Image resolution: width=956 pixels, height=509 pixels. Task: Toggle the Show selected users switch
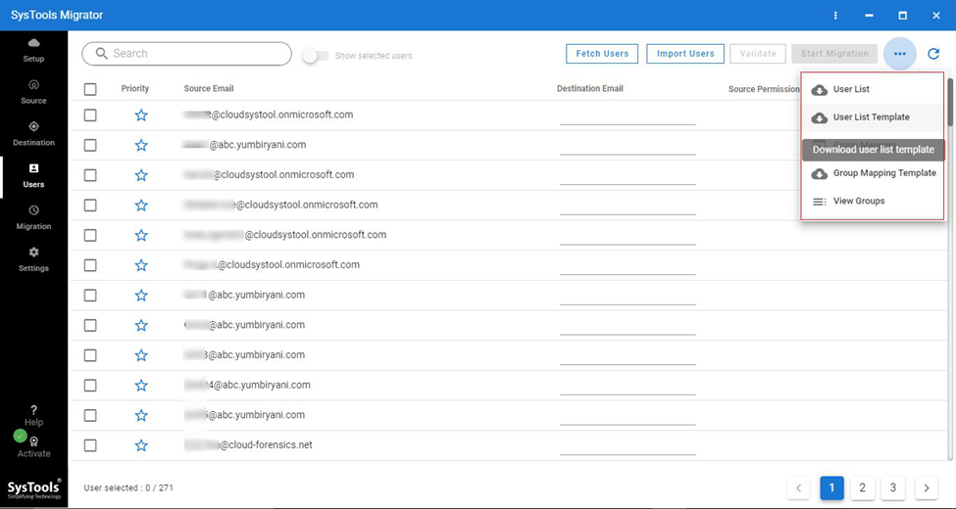coord(316,56)
